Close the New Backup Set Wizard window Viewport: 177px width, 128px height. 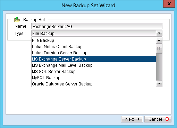(169, 4)
